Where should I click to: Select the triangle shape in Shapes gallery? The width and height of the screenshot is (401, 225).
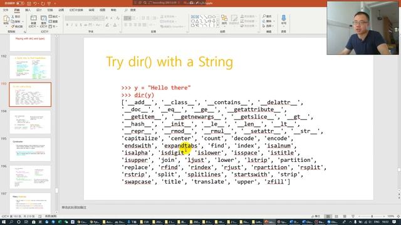pos(197,21)
